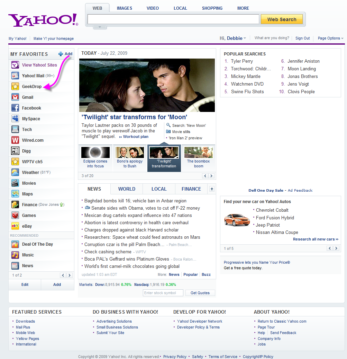Collapse the news panel with up arrow
347x359 pixels.
(x=212, y=189)
